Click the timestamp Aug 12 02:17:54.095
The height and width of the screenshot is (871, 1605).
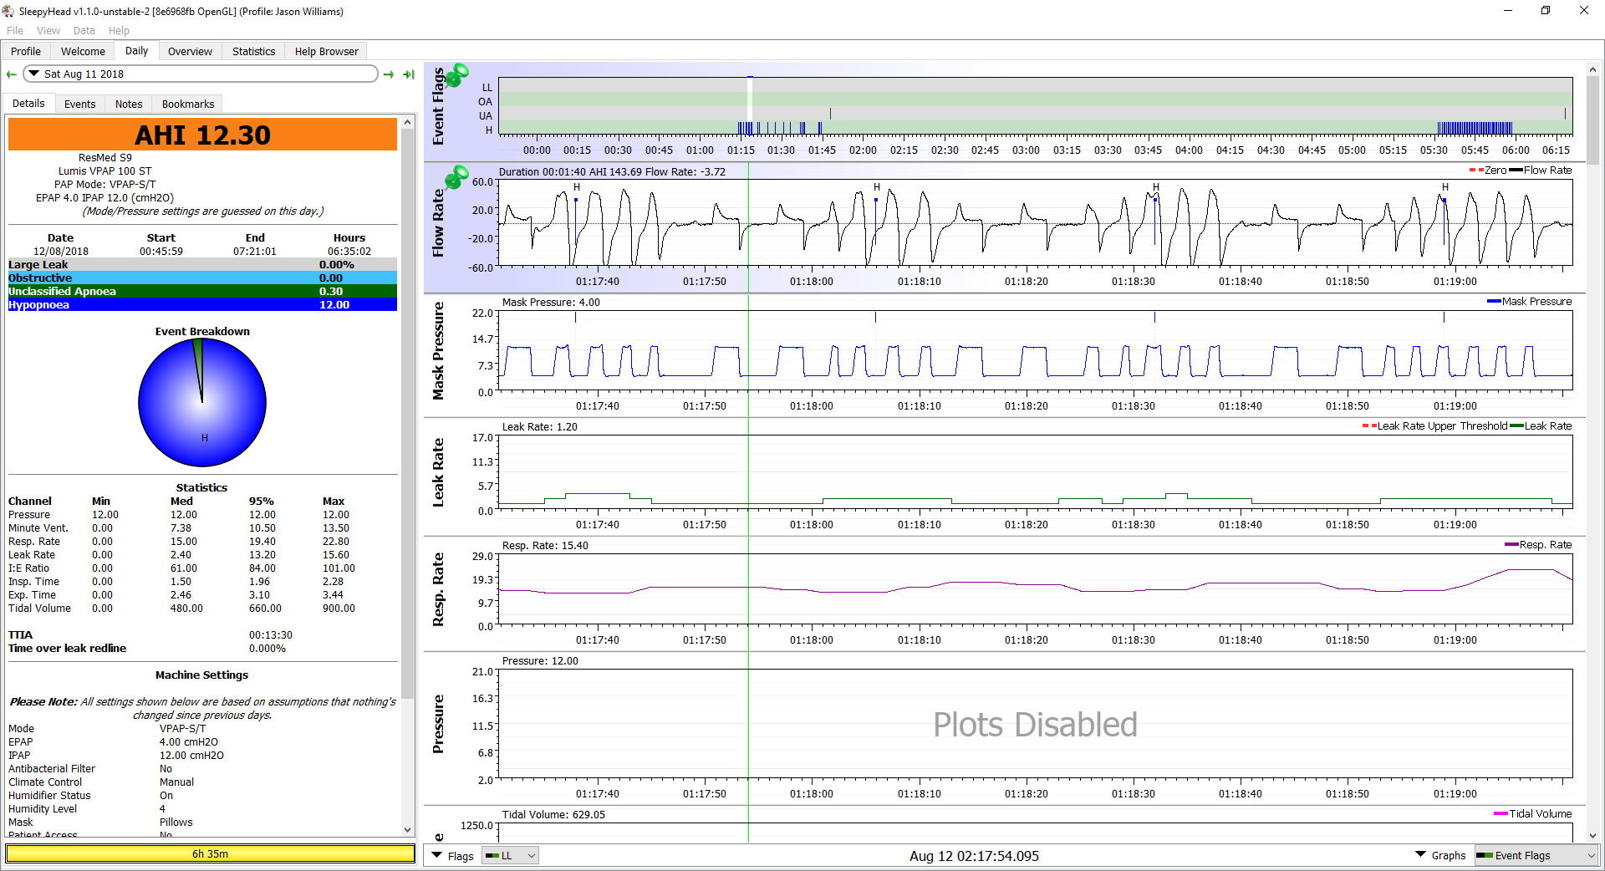pyautogui.click(x=974, y=856)
